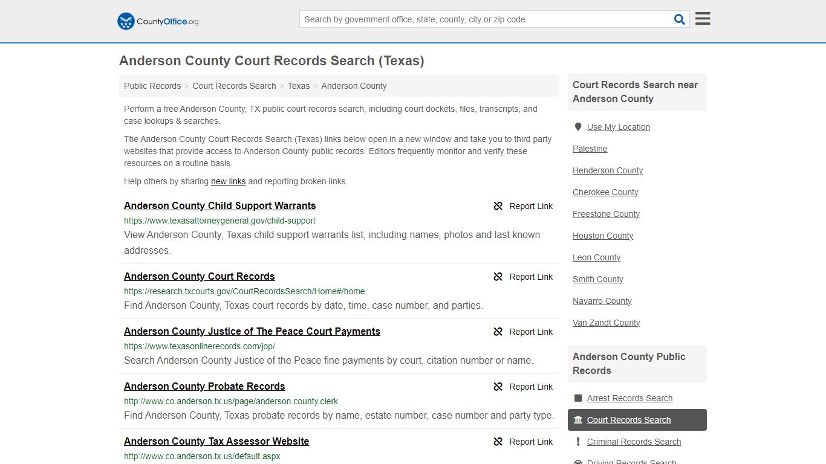826x464 pixels.
Task: Go to Court Records Search breadcrumb
Action: coord(234,86)
